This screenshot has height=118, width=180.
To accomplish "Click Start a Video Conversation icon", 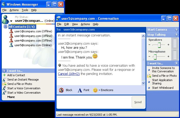I will 4,92.
